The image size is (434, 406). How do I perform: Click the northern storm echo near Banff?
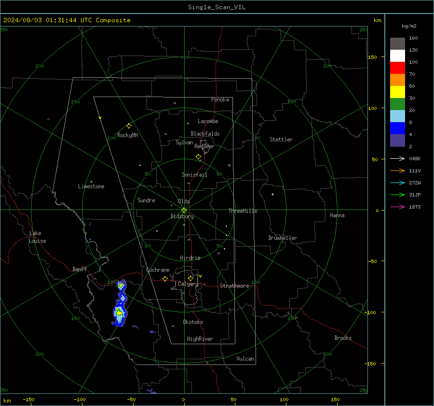click(121, 285)
